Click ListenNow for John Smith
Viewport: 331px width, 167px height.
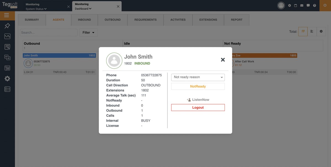198,100
